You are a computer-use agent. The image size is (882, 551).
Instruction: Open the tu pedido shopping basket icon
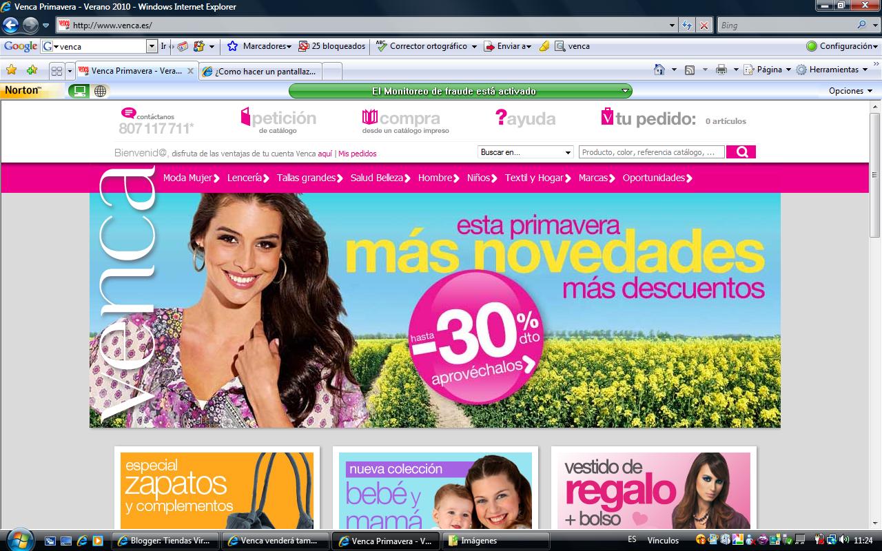606,118
